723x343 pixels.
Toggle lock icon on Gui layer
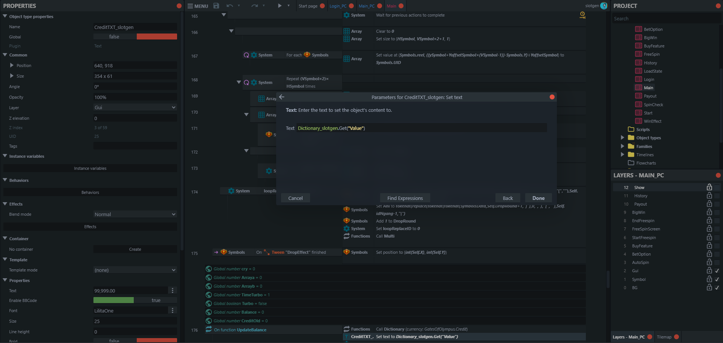point(709,270)
